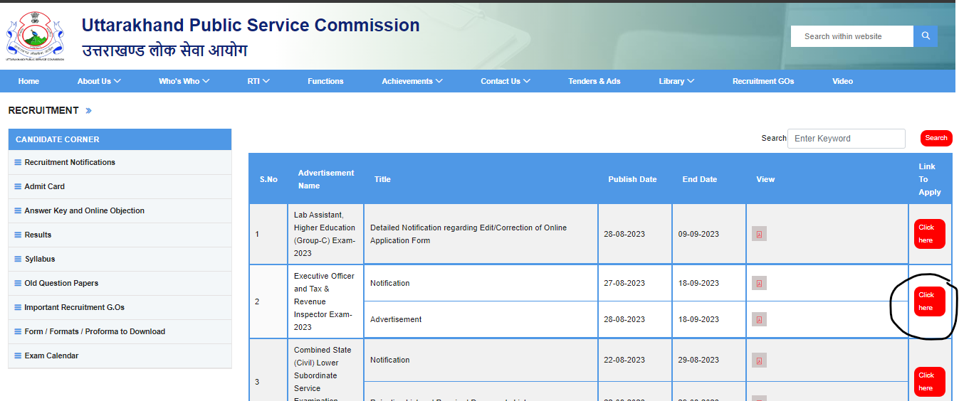
Task: Open Old Question Papers link
Action: (x=61, y=283)
